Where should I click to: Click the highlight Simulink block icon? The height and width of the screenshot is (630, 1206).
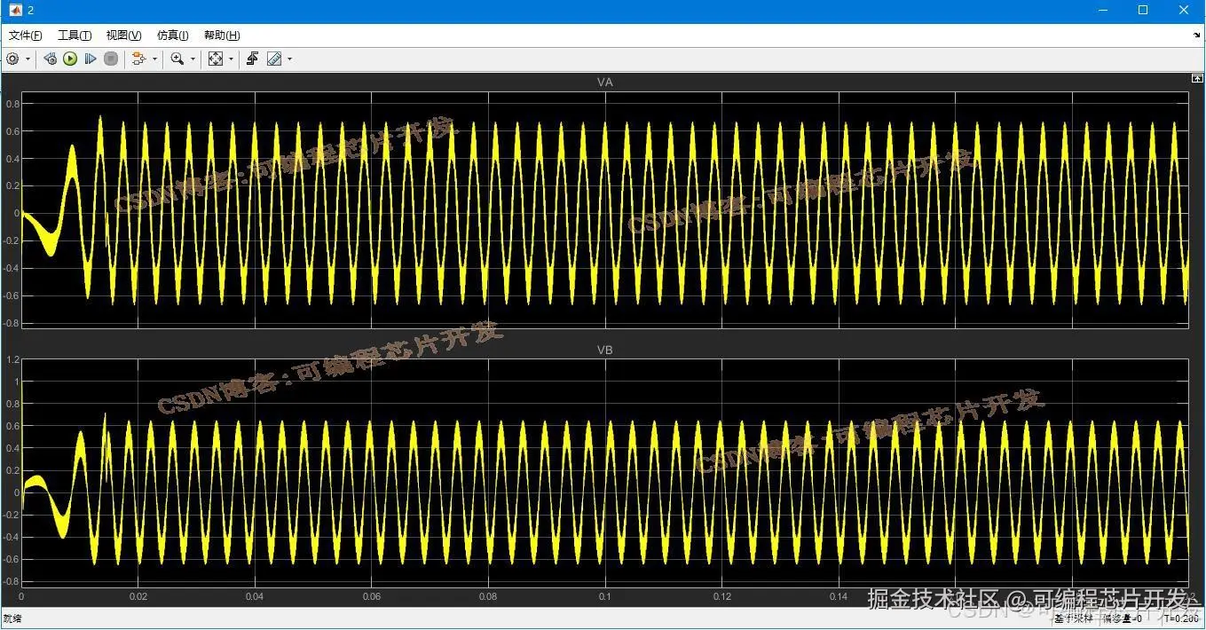(138, 59)
